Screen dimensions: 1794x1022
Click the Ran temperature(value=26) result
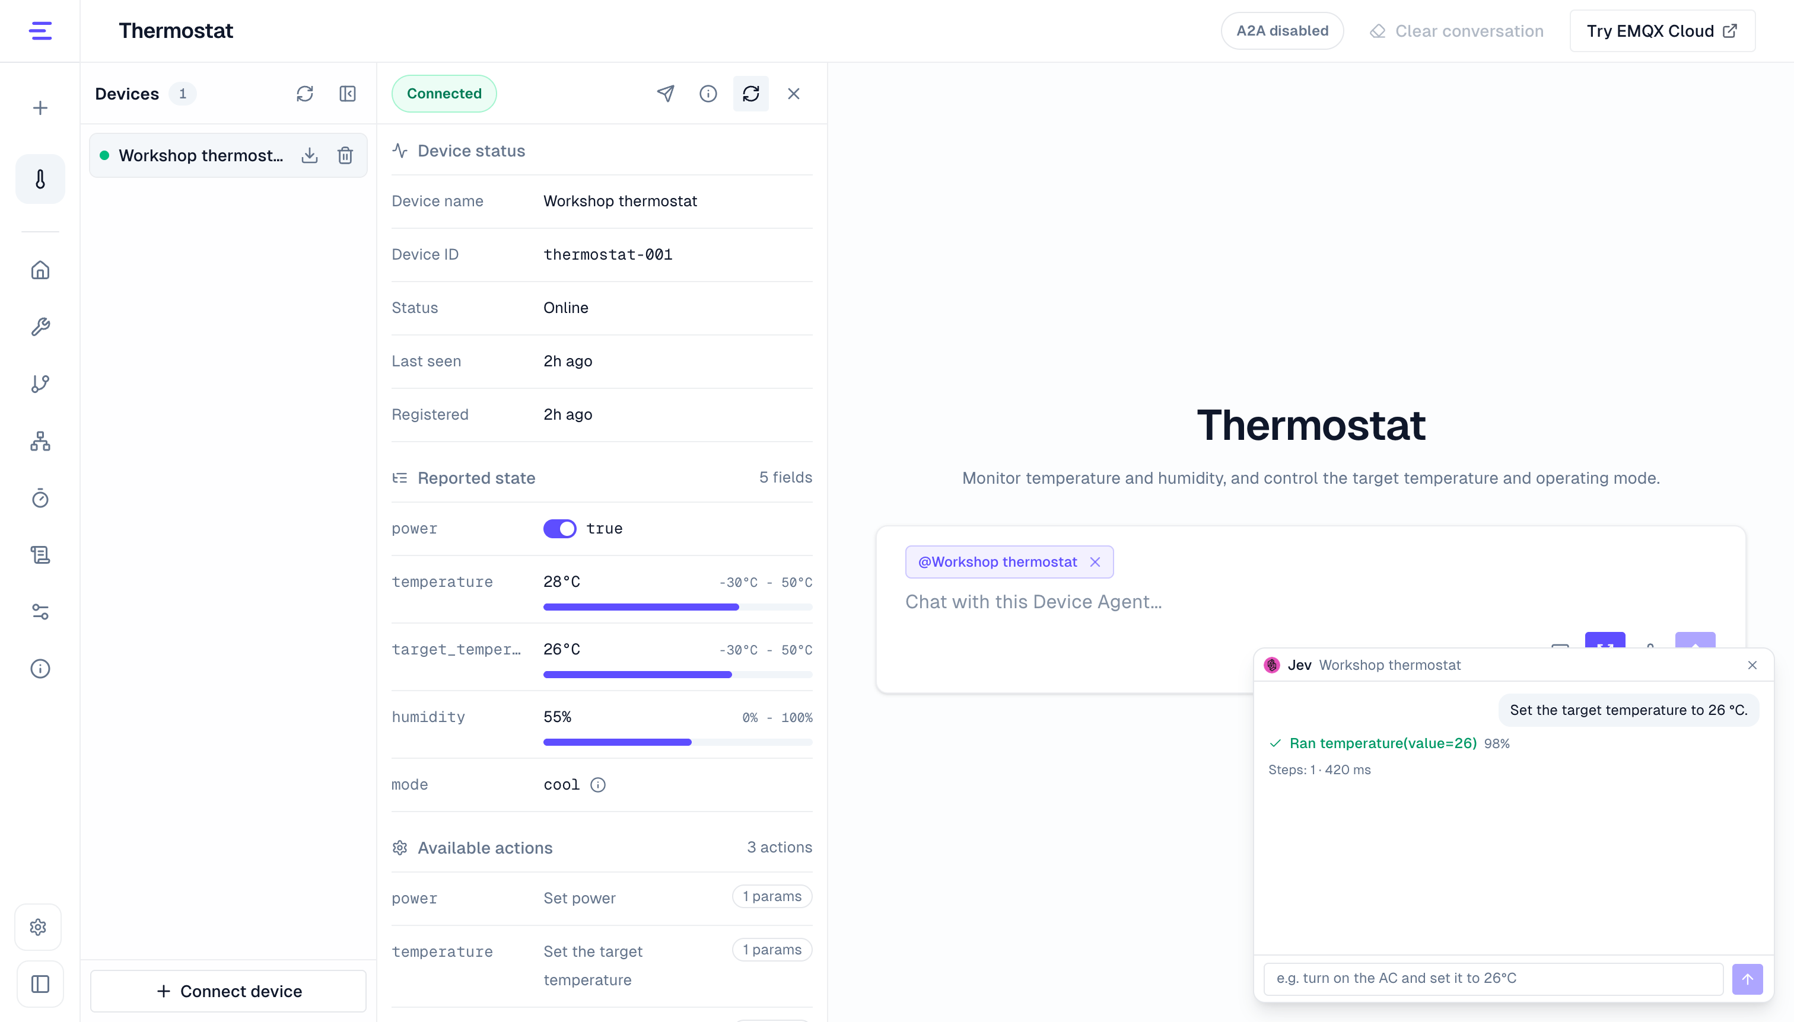tap(1382, 743)
